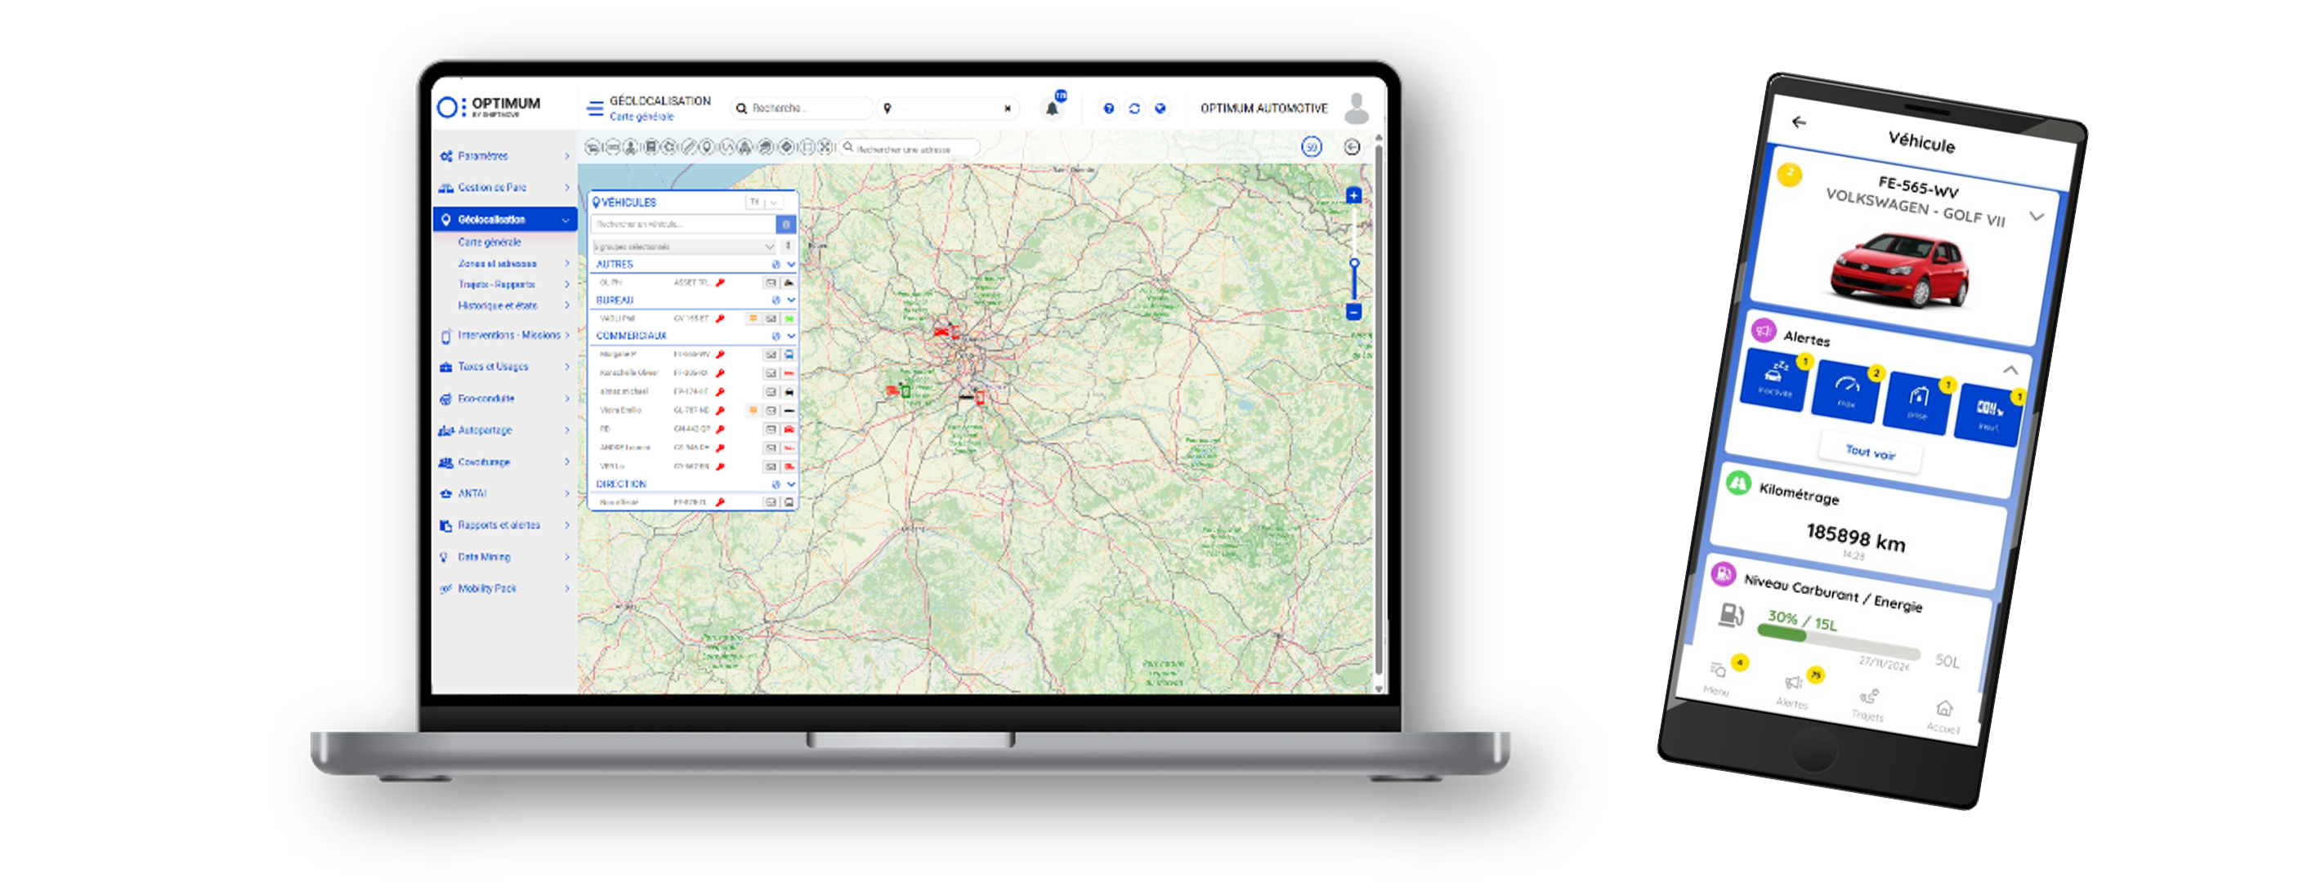This screenshot has height=882, width=2321.
Task: Click the globe language icon
Action: click(1160, 109)
